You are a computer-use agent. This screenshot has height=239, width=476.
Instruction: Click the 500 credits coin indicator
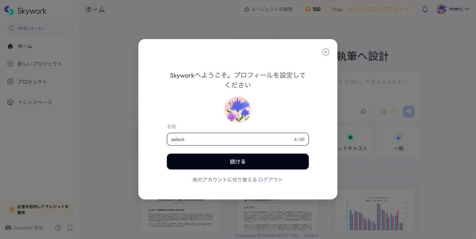[x=313, y=9]
